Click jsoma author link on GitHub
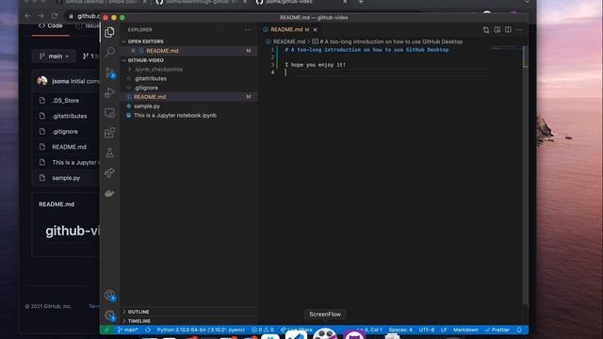The width and height of the screenshot is (603, 339). click(60, 82)
